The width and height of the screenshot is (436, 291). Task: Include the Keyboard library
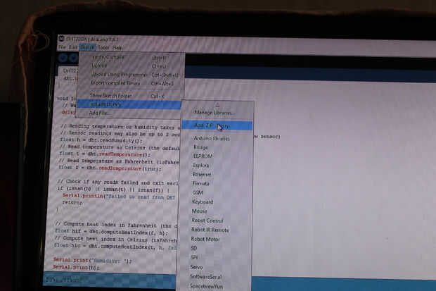(x=217, y=202)
